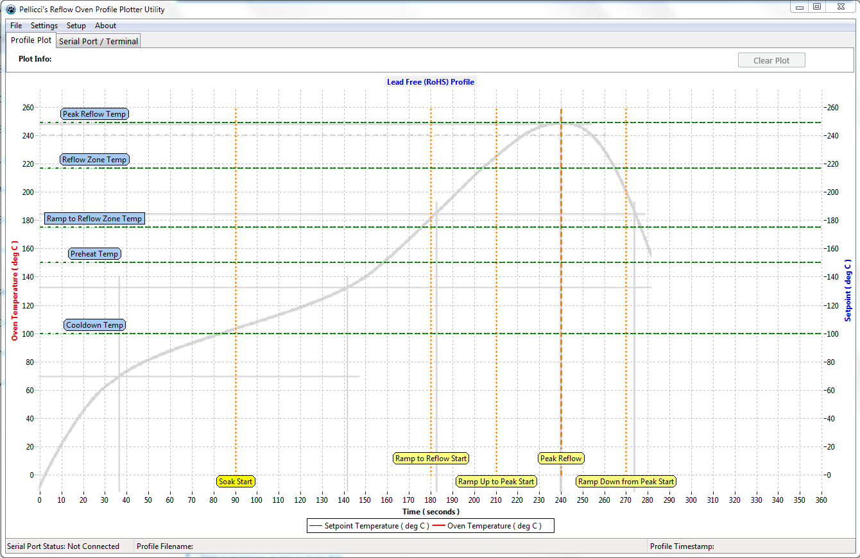This screenshot has width=860, height=558.
Task: Select the Profile Plot tab
Action: 31,40
